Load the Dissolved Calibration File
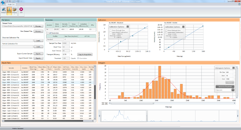241x130 pixels. tap(38, 41)
